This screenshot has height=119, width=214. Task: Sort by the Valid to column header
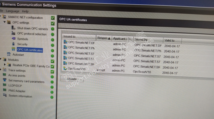(x=172, y=41)
